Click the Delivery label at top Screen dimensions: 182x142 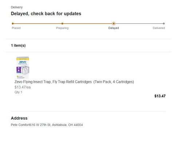click(17, 7)
